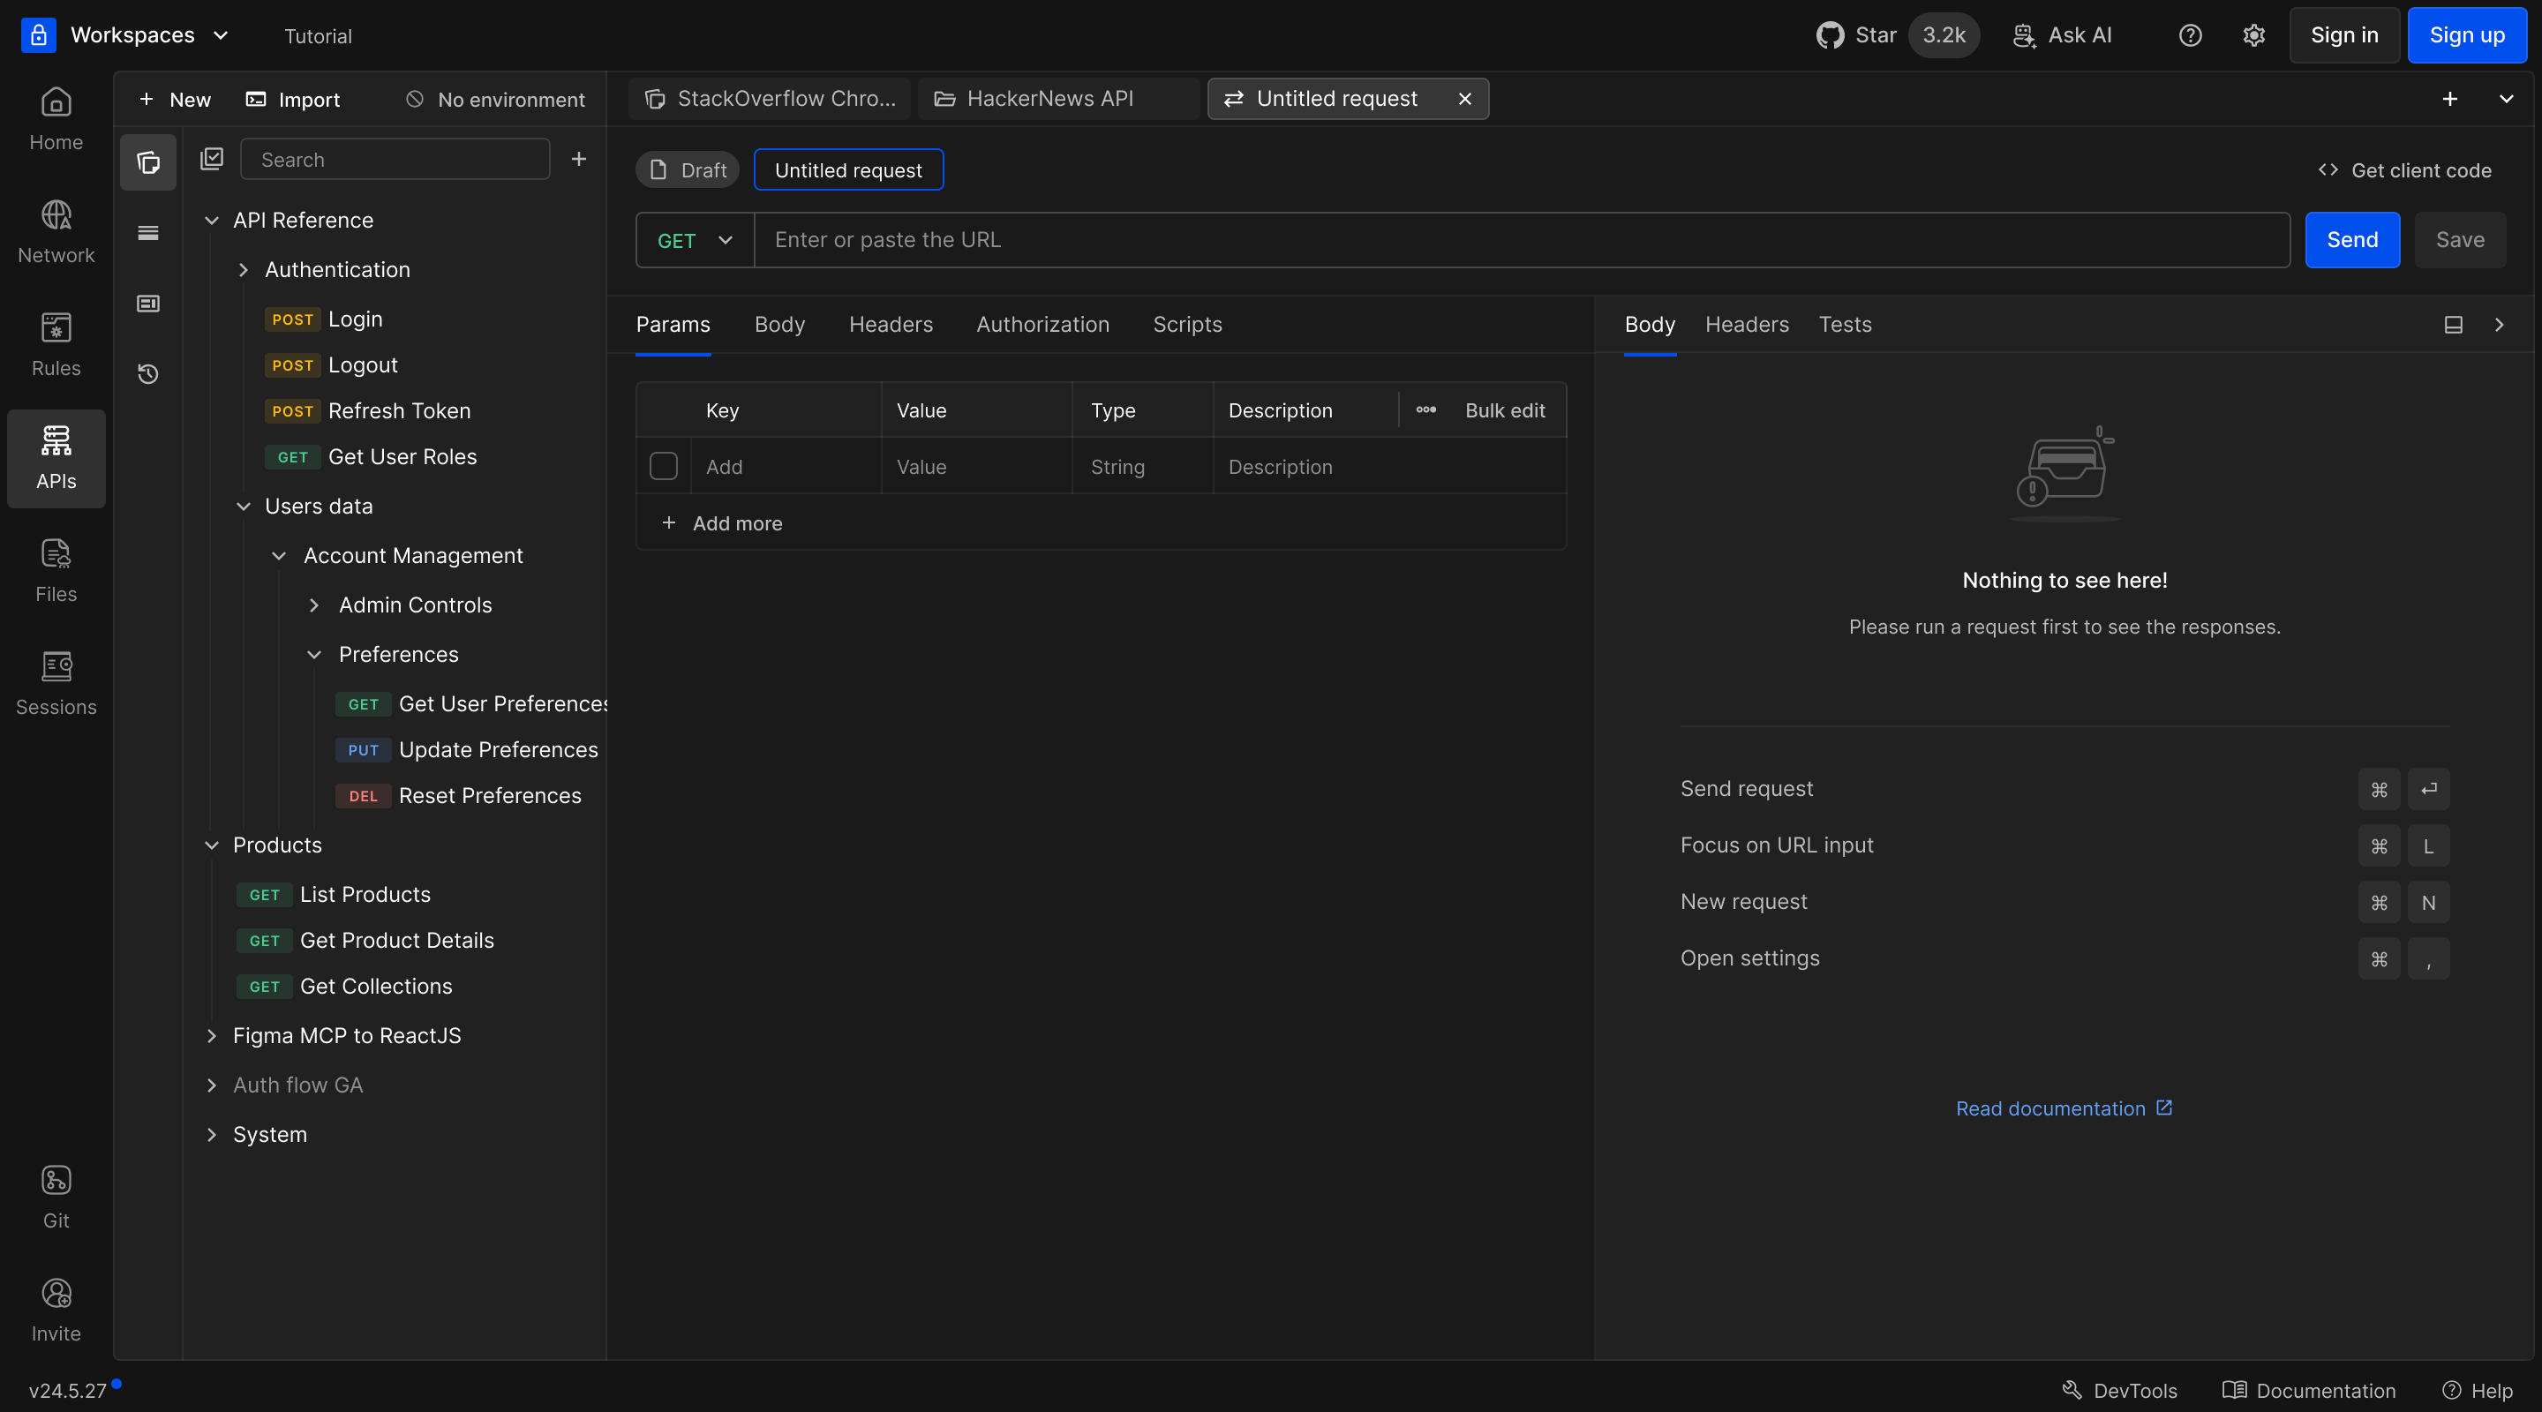Switch to the response Tests tab
The height and width of the screenshot is (1412, 2542).
click(x=1846, y=325)
